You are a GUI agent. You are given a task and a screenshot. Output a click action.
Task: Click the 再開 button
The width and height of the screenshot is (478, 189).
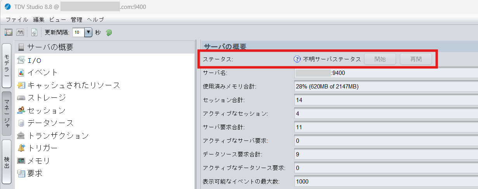pos(416,59)
